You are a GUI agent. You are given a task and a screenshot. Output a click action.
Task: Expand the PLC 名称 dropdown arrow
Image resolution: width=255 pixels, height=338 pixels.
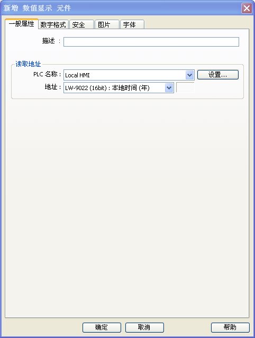[x=189, y=75]
